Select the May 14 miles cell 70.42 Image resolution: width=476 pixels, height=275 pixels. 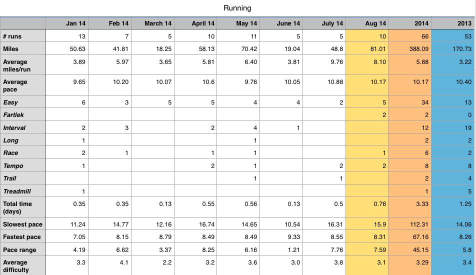coord(238,48)
